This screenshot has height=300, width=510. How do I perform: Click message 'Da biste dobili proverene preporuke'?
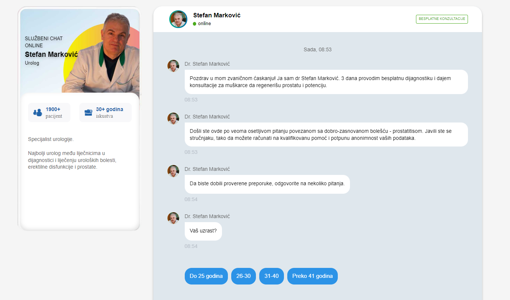[267, 184]
